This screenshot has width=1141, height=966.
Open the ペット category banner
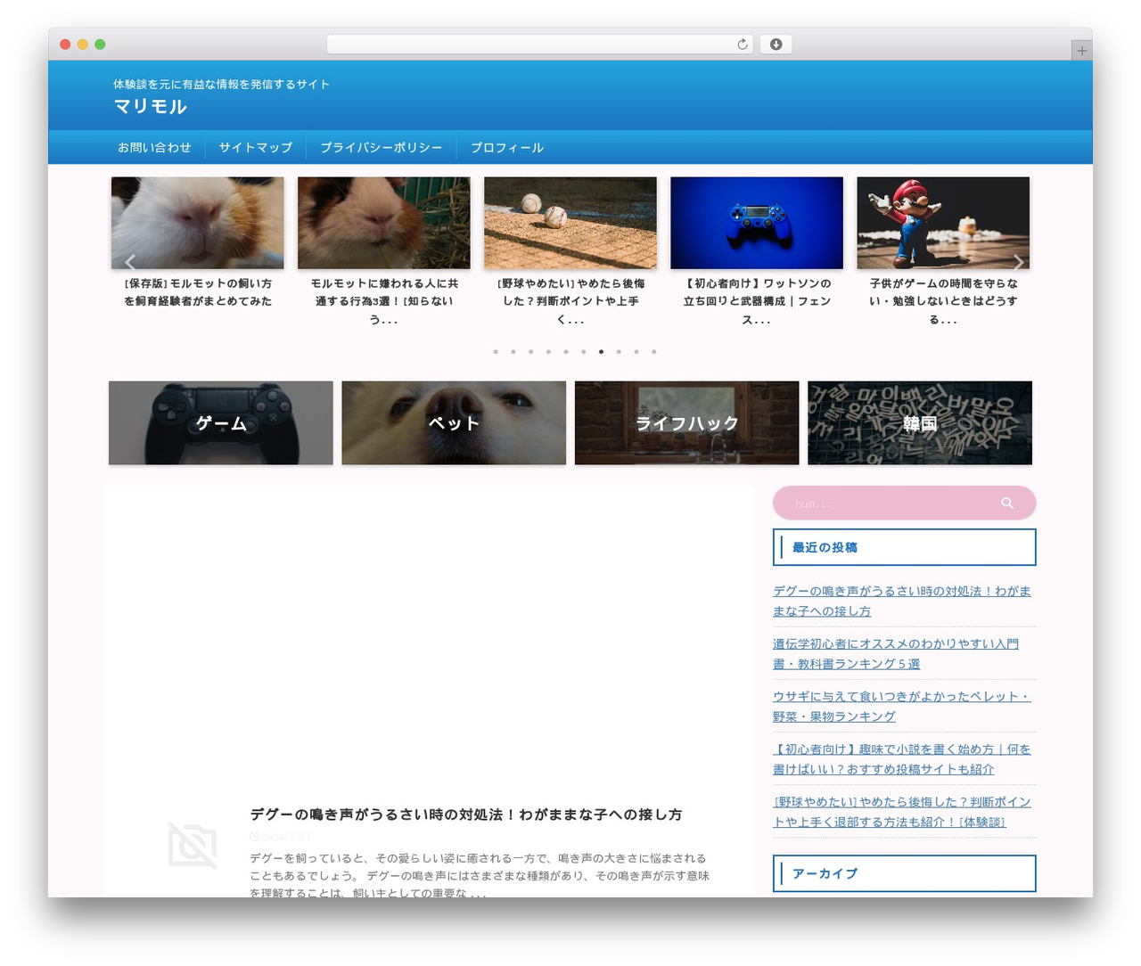tap(454, 423)
